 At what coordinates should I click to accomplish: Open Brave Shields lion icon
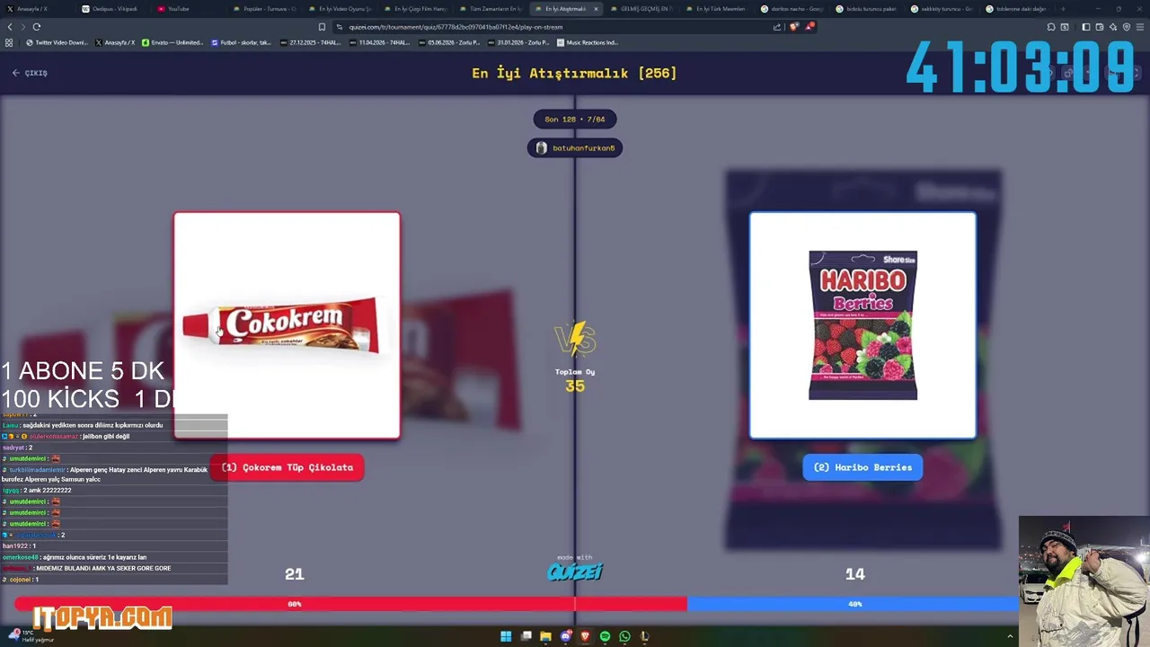click(793, 27)
